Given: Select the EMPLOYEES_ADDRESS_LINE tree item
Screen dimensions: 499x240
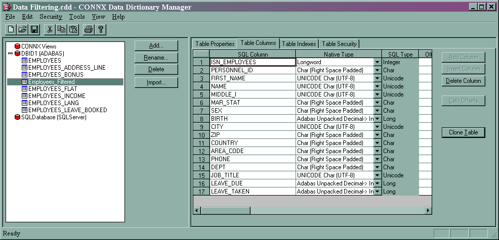Looking at the screenshot, I should click(x=67, y=68).
